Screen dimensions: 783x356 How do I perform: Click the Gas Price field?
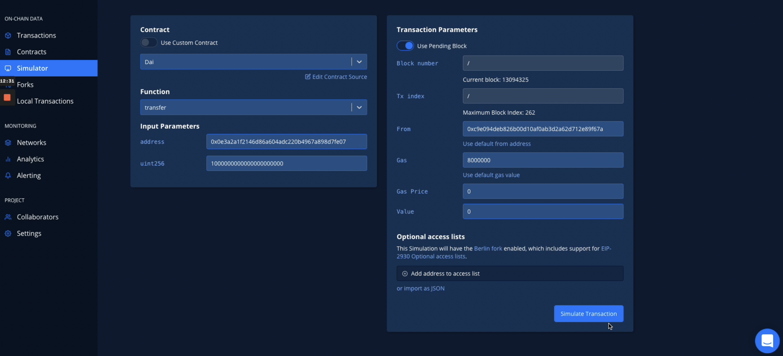(543, 192)
